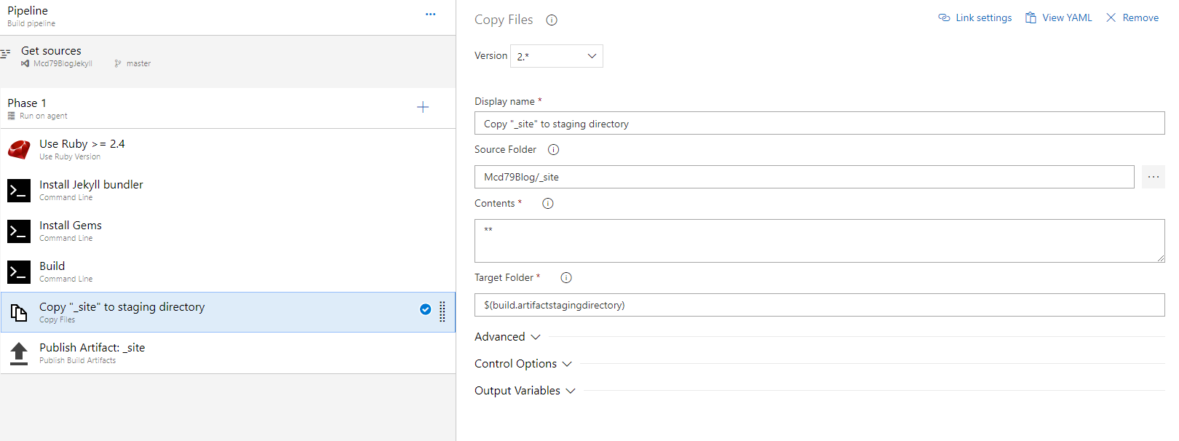Grab the drag handle on Copy Files task
Image resolution: width=1179 pixels, height=441 pixels.
pos(442,311)
